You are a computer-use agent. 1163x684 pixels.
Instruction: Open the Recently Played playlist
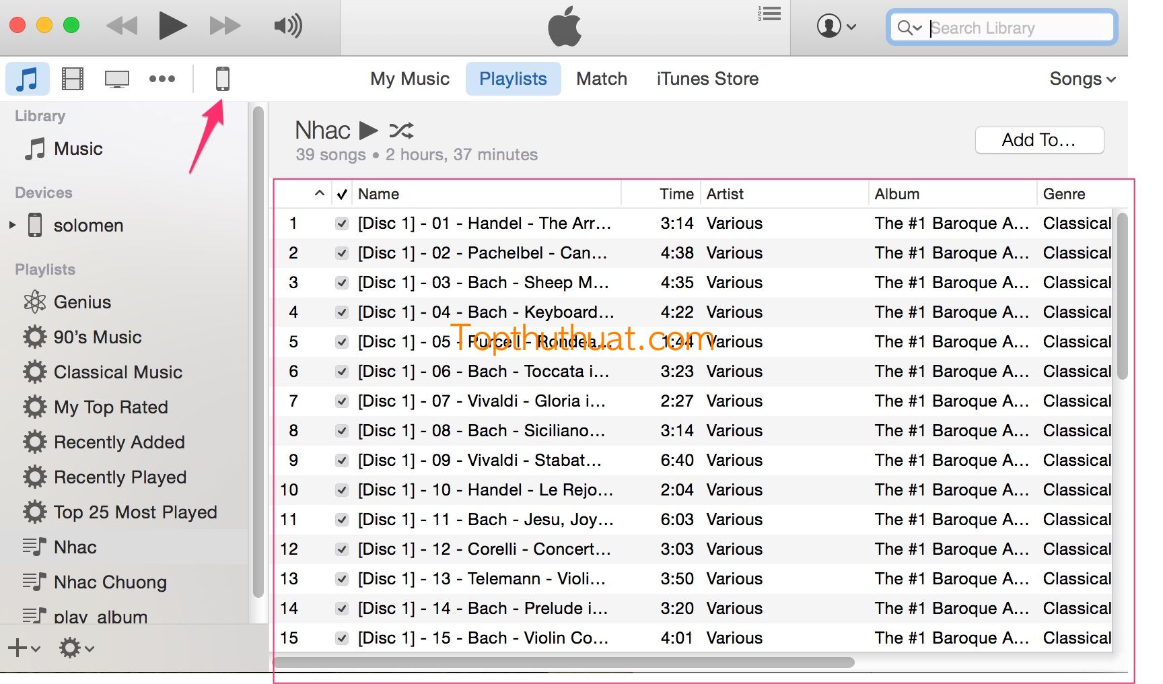coord(125,477)
